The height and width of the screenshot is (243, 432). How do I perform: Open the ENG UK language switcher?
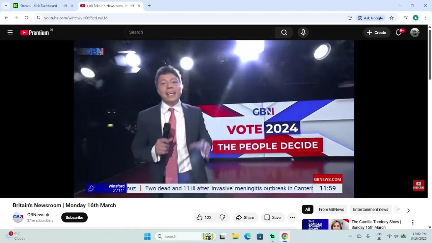[x=379, y=236]
